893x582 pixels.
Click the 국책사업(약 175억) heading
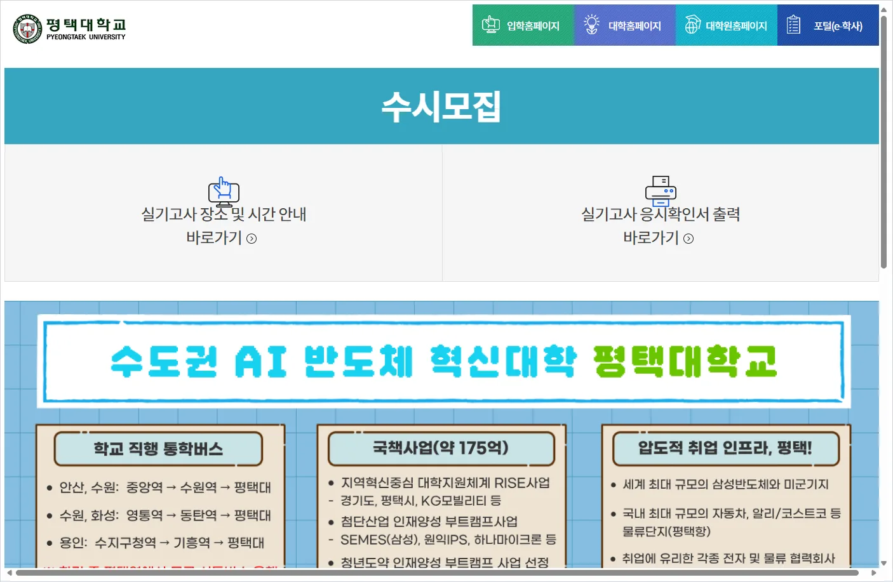[441, 448]
